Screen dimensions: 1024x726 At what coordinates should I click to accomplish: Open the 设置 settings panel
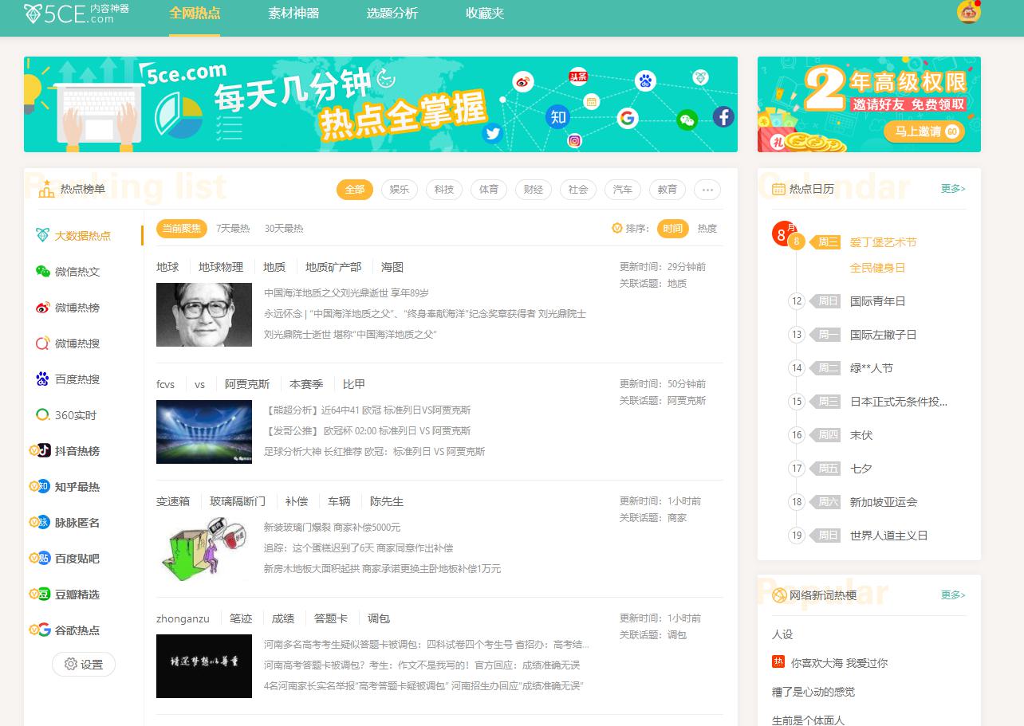(x=83, y=664)
